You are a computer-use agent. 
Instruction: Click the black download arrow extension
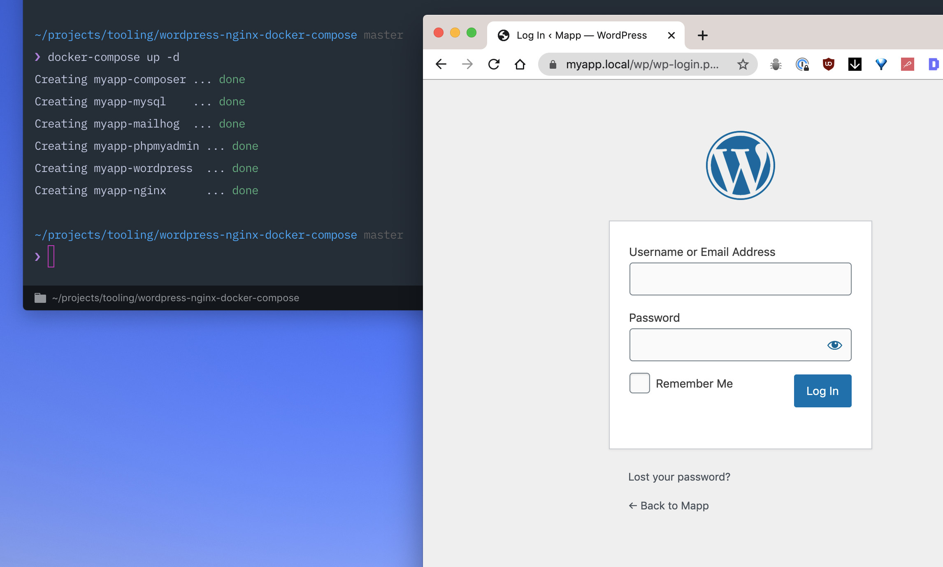pos(855,64)
